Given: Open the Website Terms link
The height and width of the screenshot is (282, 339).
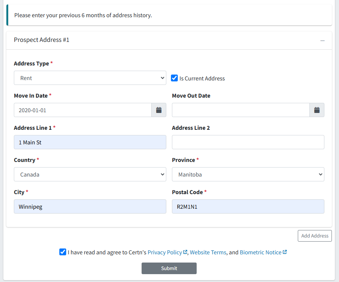Looking at the screenshot, I should (208, 252).
